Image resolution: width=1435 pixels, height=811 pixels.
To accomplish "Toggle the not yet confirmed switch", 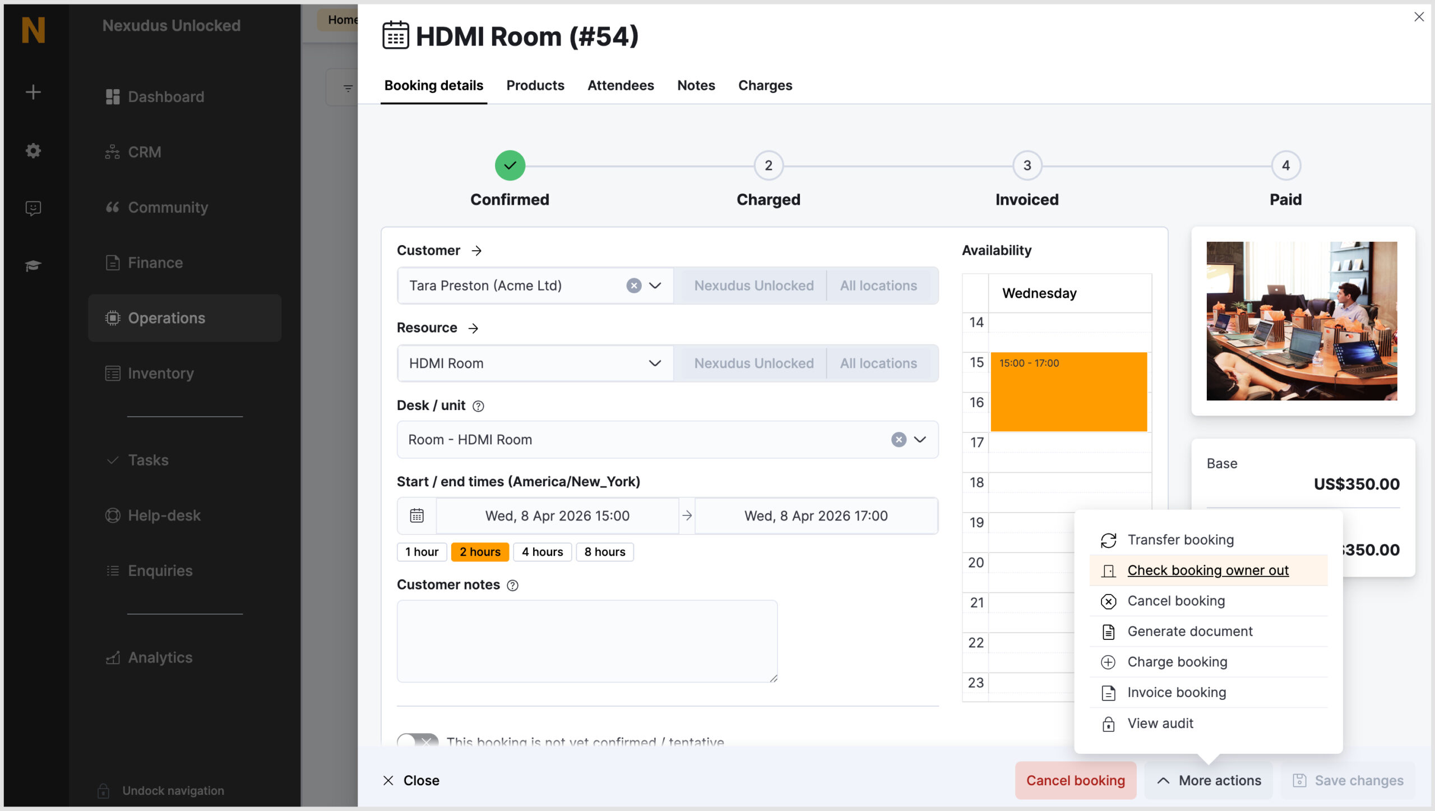I will (x=418, y=740).
